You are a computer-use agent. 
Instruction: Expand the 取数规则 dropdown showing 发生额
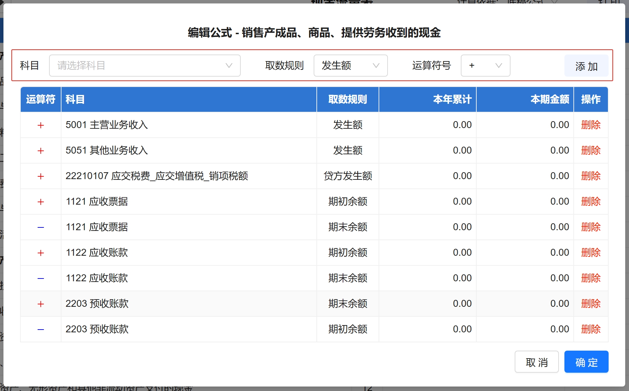coord(350,66)
